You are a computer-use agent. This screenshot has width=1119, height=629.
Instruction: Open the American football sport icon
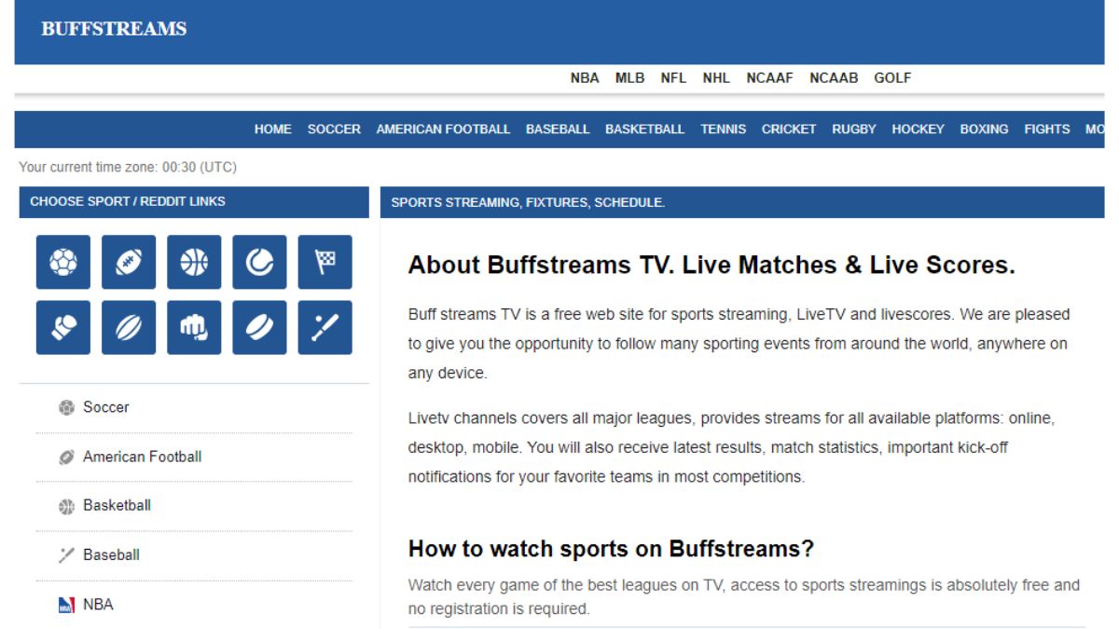tap(129, 262)
